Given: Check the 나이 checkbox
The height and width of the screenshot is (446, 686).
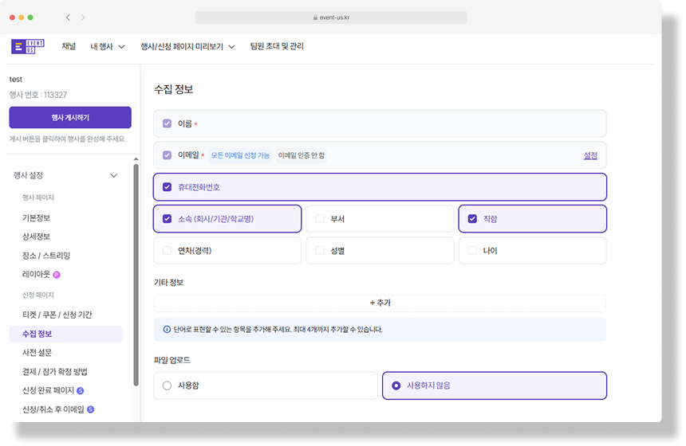Looking at the screenshot, I should tap(472, 250).
